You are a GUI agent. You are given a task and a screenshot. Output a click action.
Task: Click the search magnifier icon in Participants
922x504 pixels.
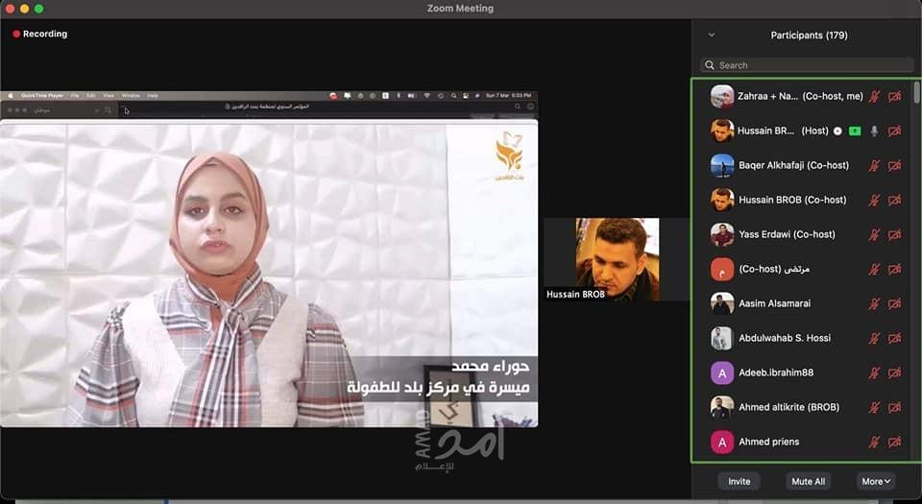[x=710, y=65]
